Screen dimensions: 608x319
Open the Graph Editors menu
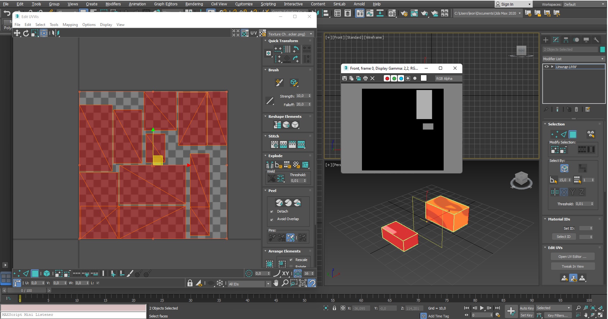166,4
